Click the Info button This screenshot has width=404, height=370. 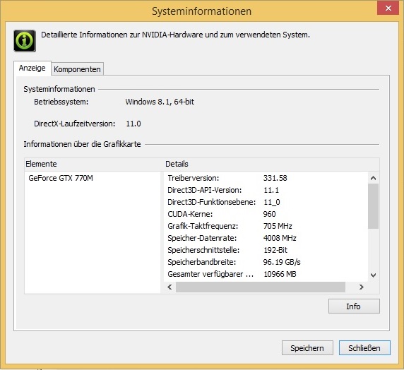point(354,306)
